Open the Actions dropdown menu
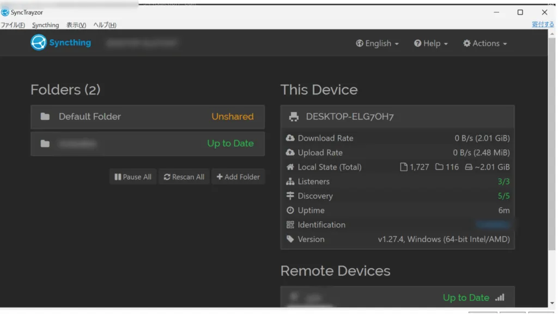This screenshot has width=558, height=314. (x=485, y=44)
